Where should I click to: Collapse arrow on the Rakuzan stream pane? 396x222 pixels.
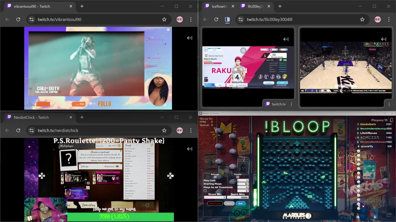pos(286,39)
